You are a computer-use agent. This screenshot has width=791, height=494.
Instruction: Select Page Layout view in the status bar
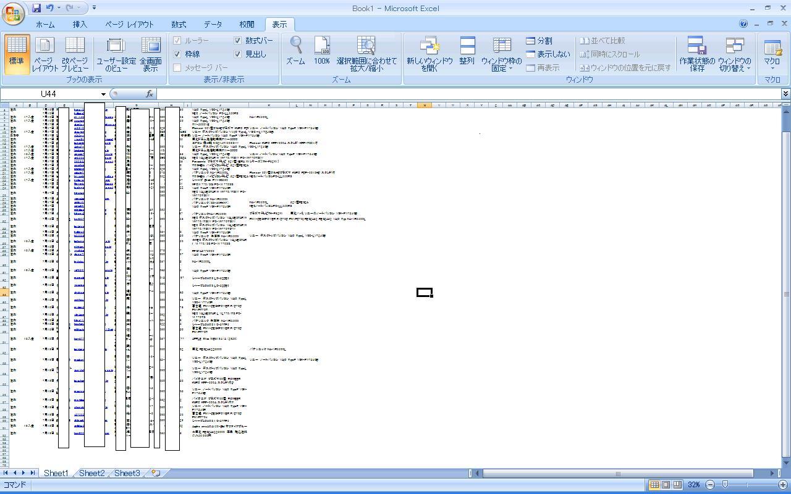[x=666, y=485]
